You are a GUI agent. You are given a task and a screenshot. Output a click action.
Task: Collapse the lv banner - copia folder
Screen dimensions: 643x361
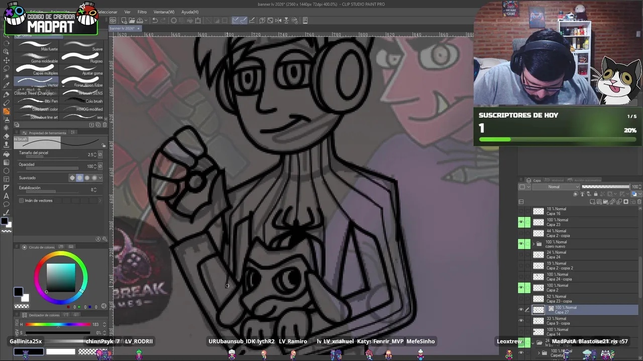point(533,343)
